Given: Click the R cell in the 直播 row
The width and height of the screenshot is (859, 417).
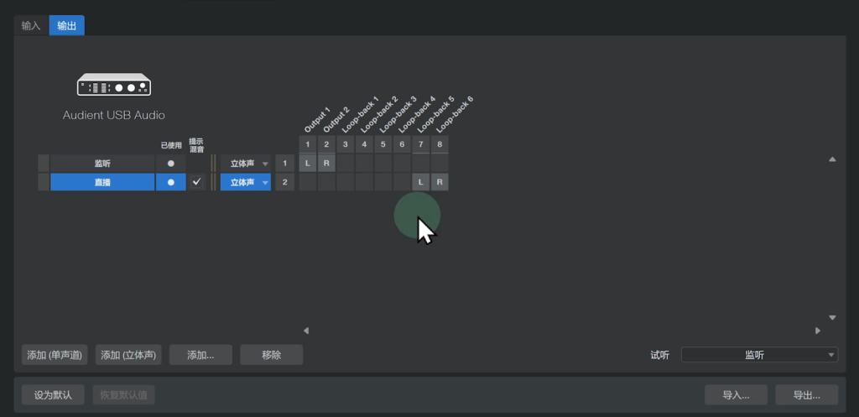Looking at the screenshot, I should coord(439,182).
